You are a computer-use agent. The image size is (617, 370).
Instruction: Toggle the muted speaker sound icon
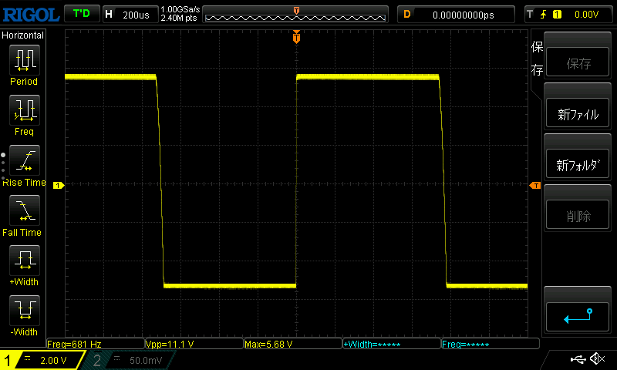597,358
